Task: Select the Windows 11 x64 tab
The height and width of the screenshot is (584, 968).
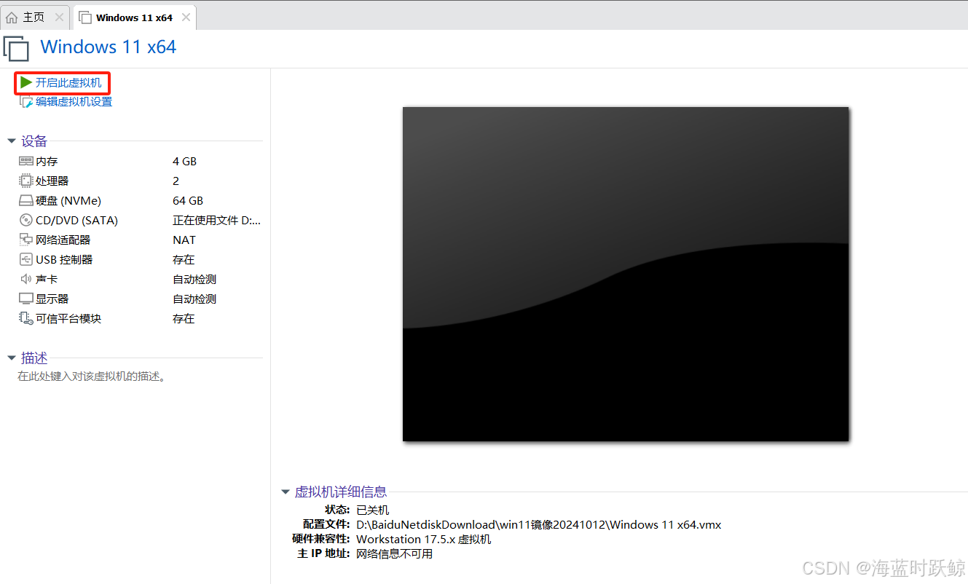Action: 134,17
